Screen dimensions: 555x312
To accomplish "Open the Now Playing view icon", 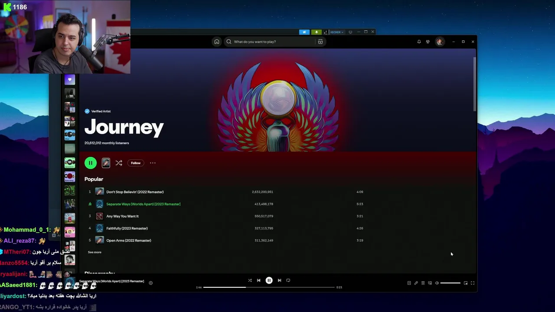I will pos(409,283).
